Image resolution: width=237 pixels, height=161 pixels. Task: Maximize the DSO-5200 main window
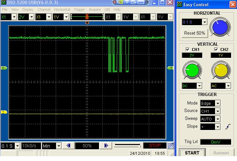[162, 2]
